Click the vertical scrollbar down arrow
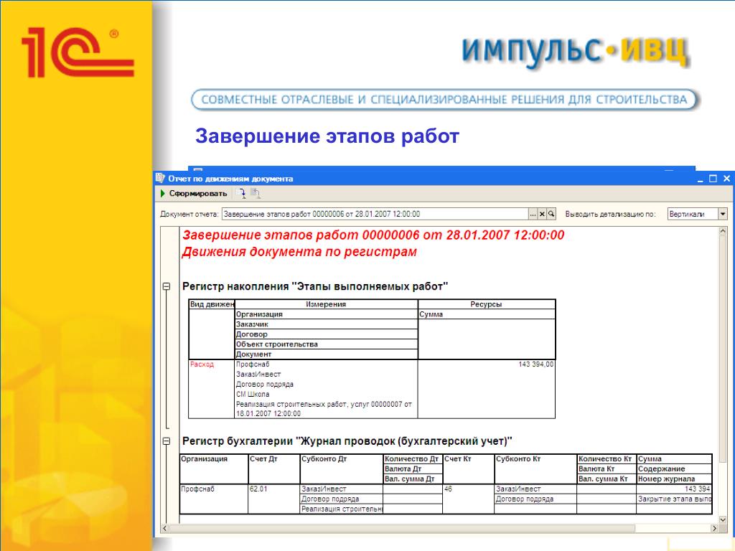Screen dimensions: 735x551 click(x=723, y=519)
